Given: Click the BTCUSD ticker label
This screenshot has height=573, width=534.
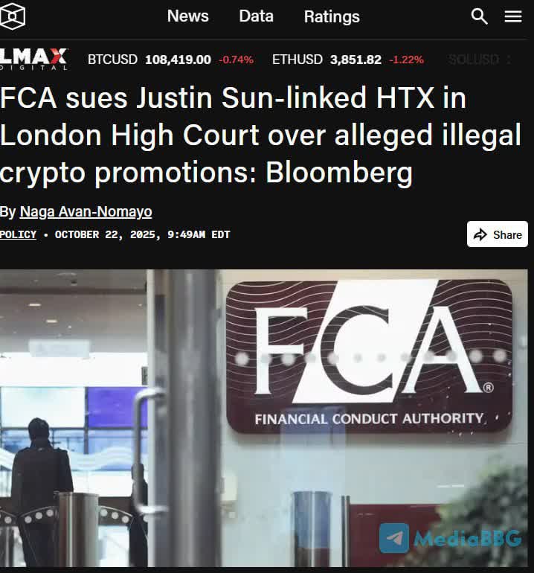Looking at the screenshot, I should coord(112,60).
